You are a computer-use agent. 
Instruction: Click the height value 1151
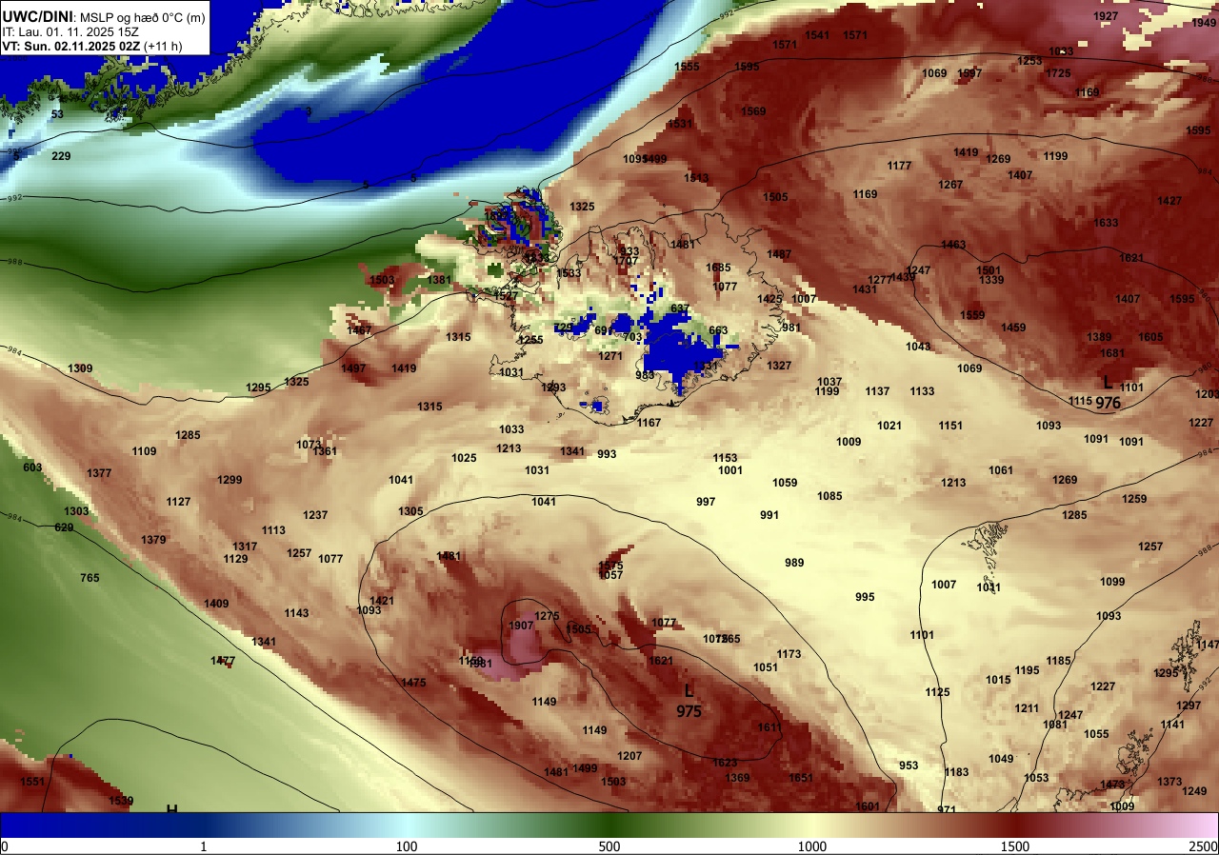pos(950,426)
